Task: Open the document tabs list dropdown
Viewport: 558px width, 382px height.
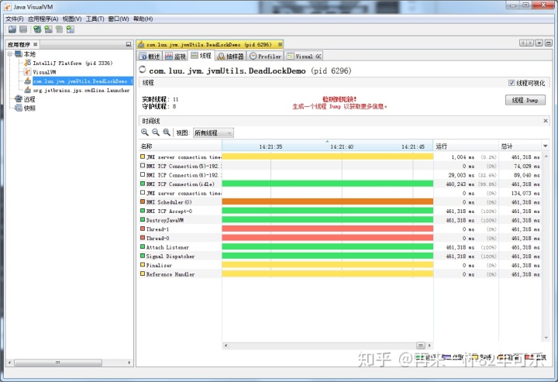Action: pos(539,43)
